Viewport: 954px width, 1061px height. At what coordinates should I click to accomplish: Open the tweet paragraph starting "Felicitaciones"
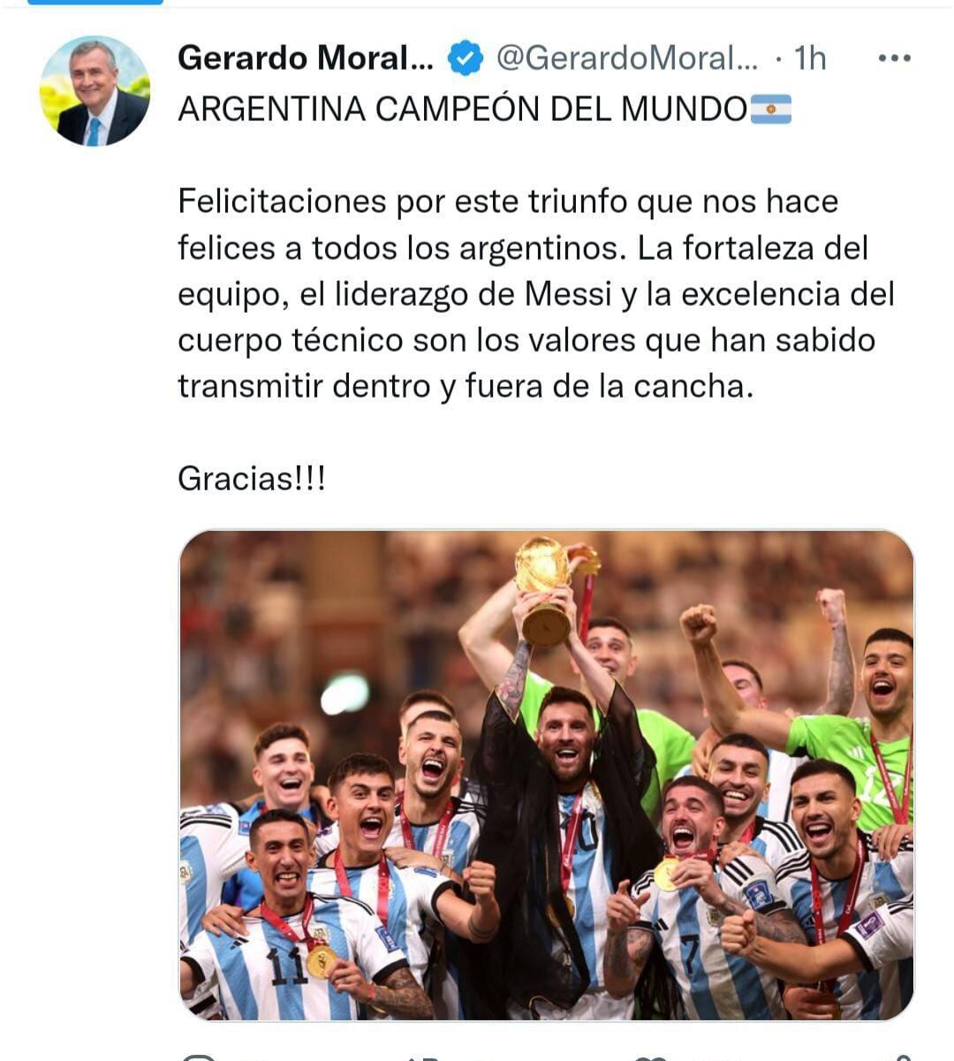(536, 293)
